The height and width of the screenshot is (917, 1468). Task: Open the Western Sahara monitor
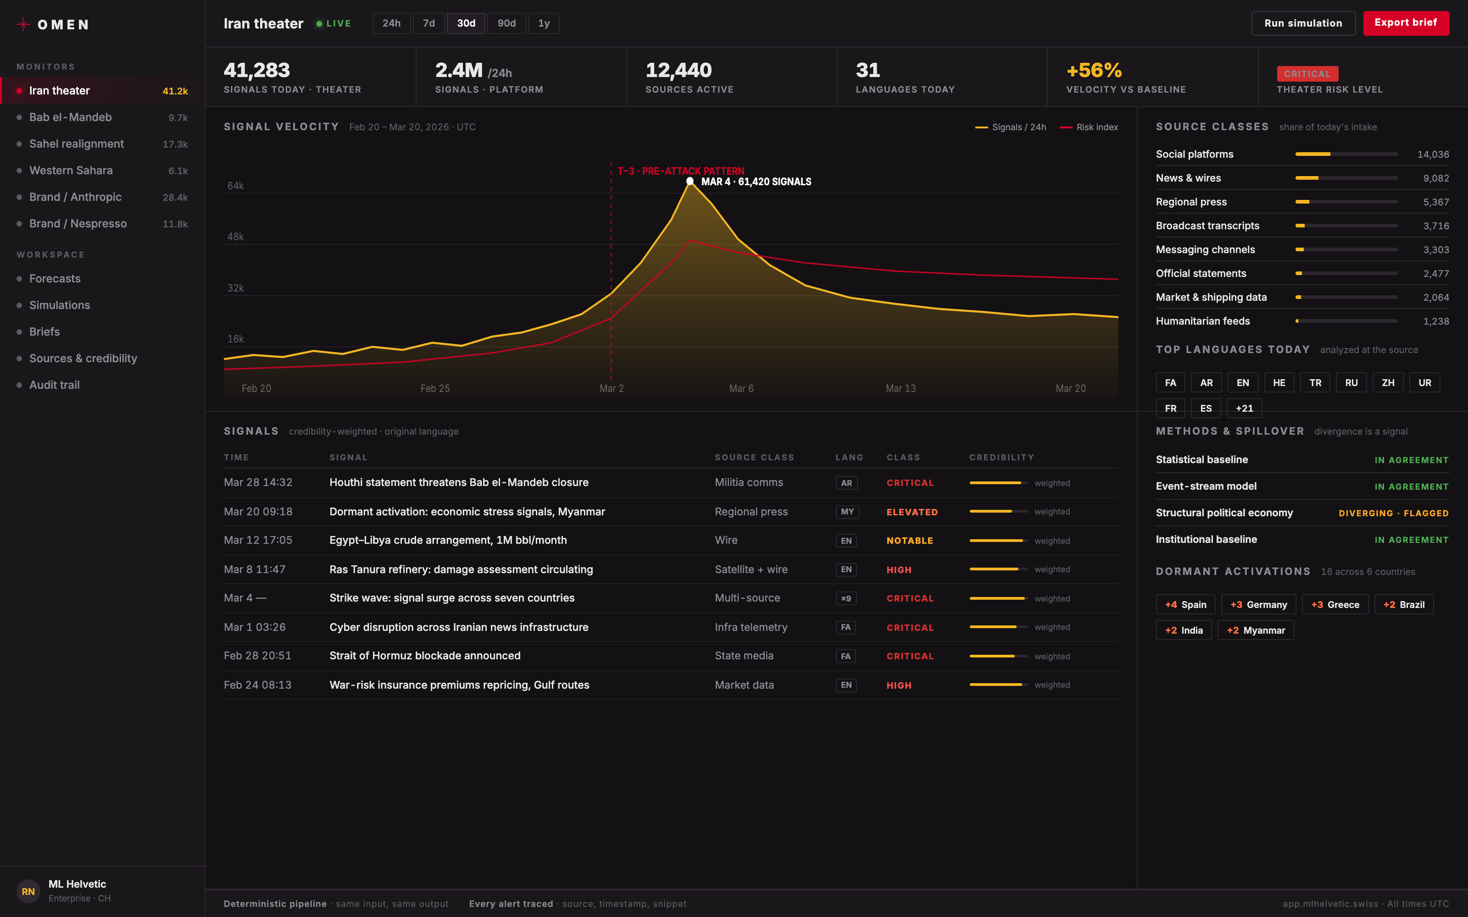click(x=102, y=171)
